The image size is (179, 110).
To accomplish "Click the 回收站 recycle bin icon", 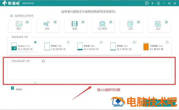I will coord(12,88).
